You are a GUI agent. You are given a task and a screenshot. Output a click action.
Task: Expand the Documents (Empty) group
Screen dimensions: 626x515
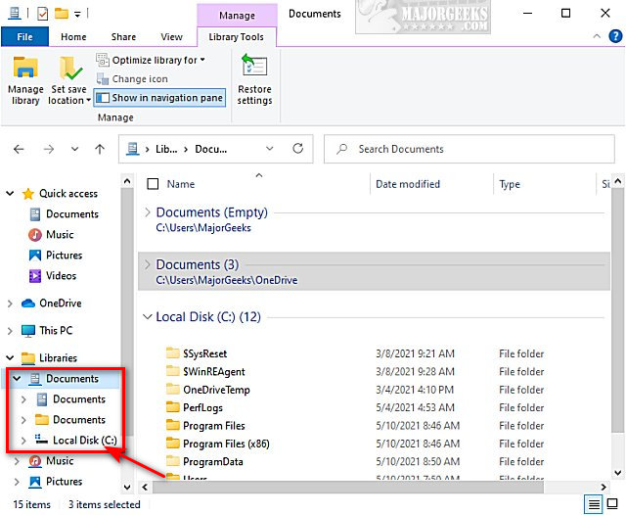click(148, 212)
